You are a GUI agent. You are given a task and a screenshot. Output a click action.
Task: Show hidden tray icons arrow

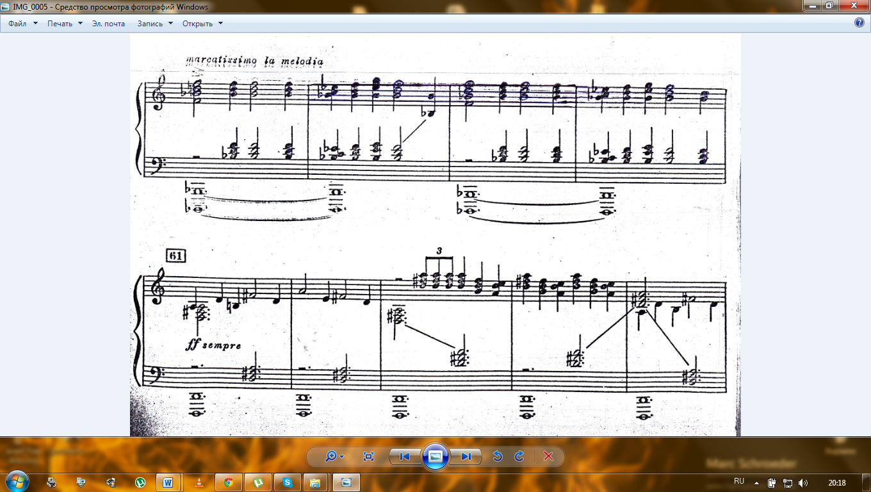[x=756, y=482]
